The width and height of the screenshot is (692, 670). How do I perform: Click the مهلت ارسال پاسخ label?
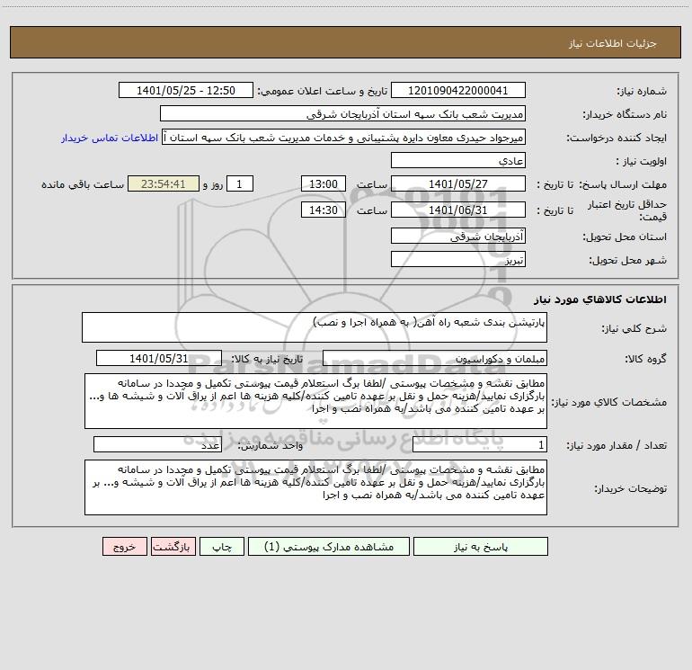pyautogui.click(x=623, y=184)
